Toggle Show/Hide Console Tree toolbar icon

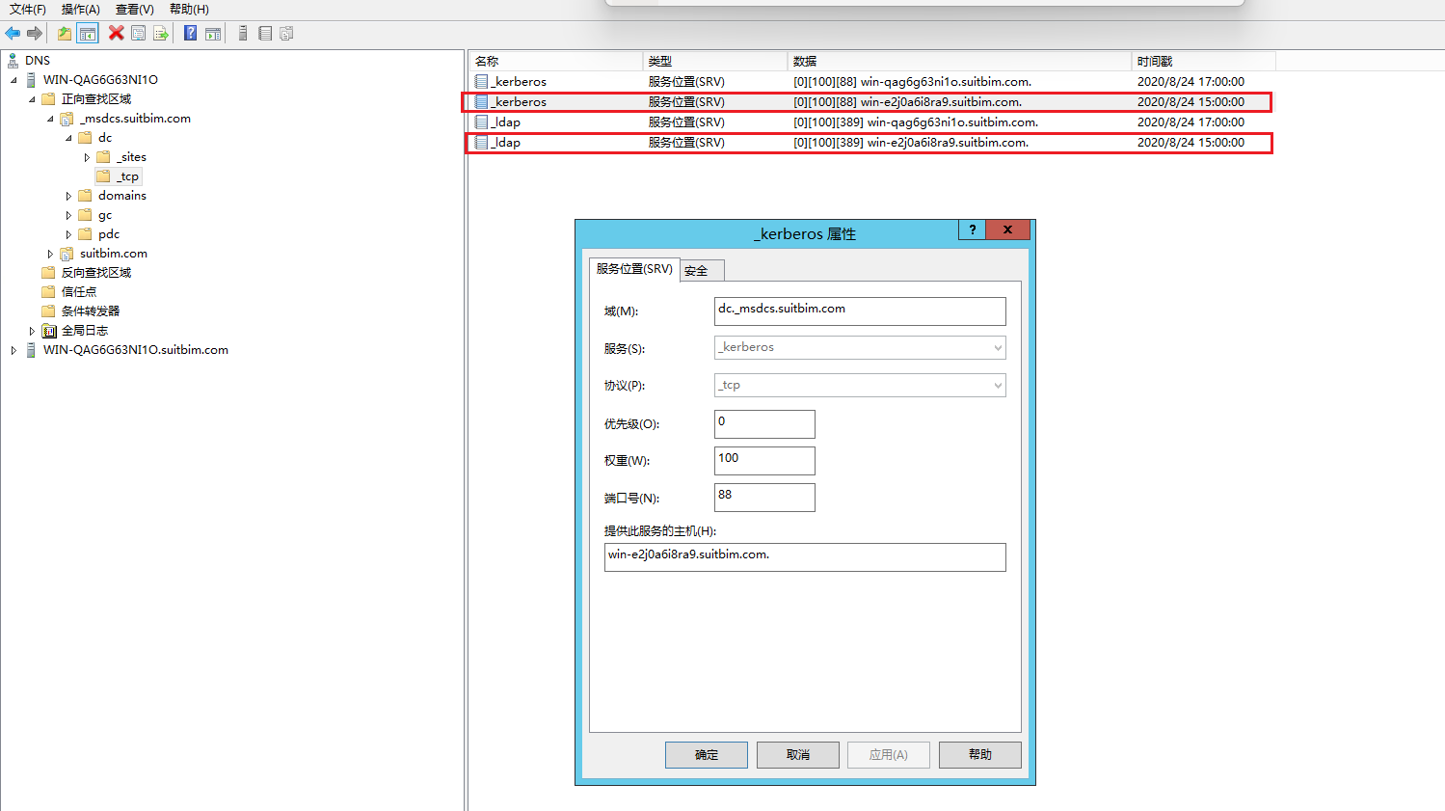coord(88,34)
